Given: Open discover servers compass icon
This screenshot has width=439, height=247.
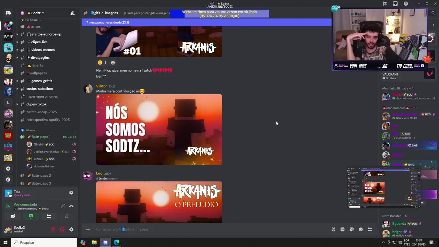Looking at the screenshot, I should [x=8, y=179].
